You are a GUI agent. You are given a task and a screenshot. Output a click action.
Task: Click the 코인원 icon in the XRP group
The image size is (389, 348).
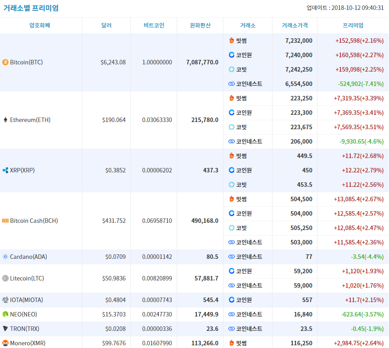click(x=232, y=170)
